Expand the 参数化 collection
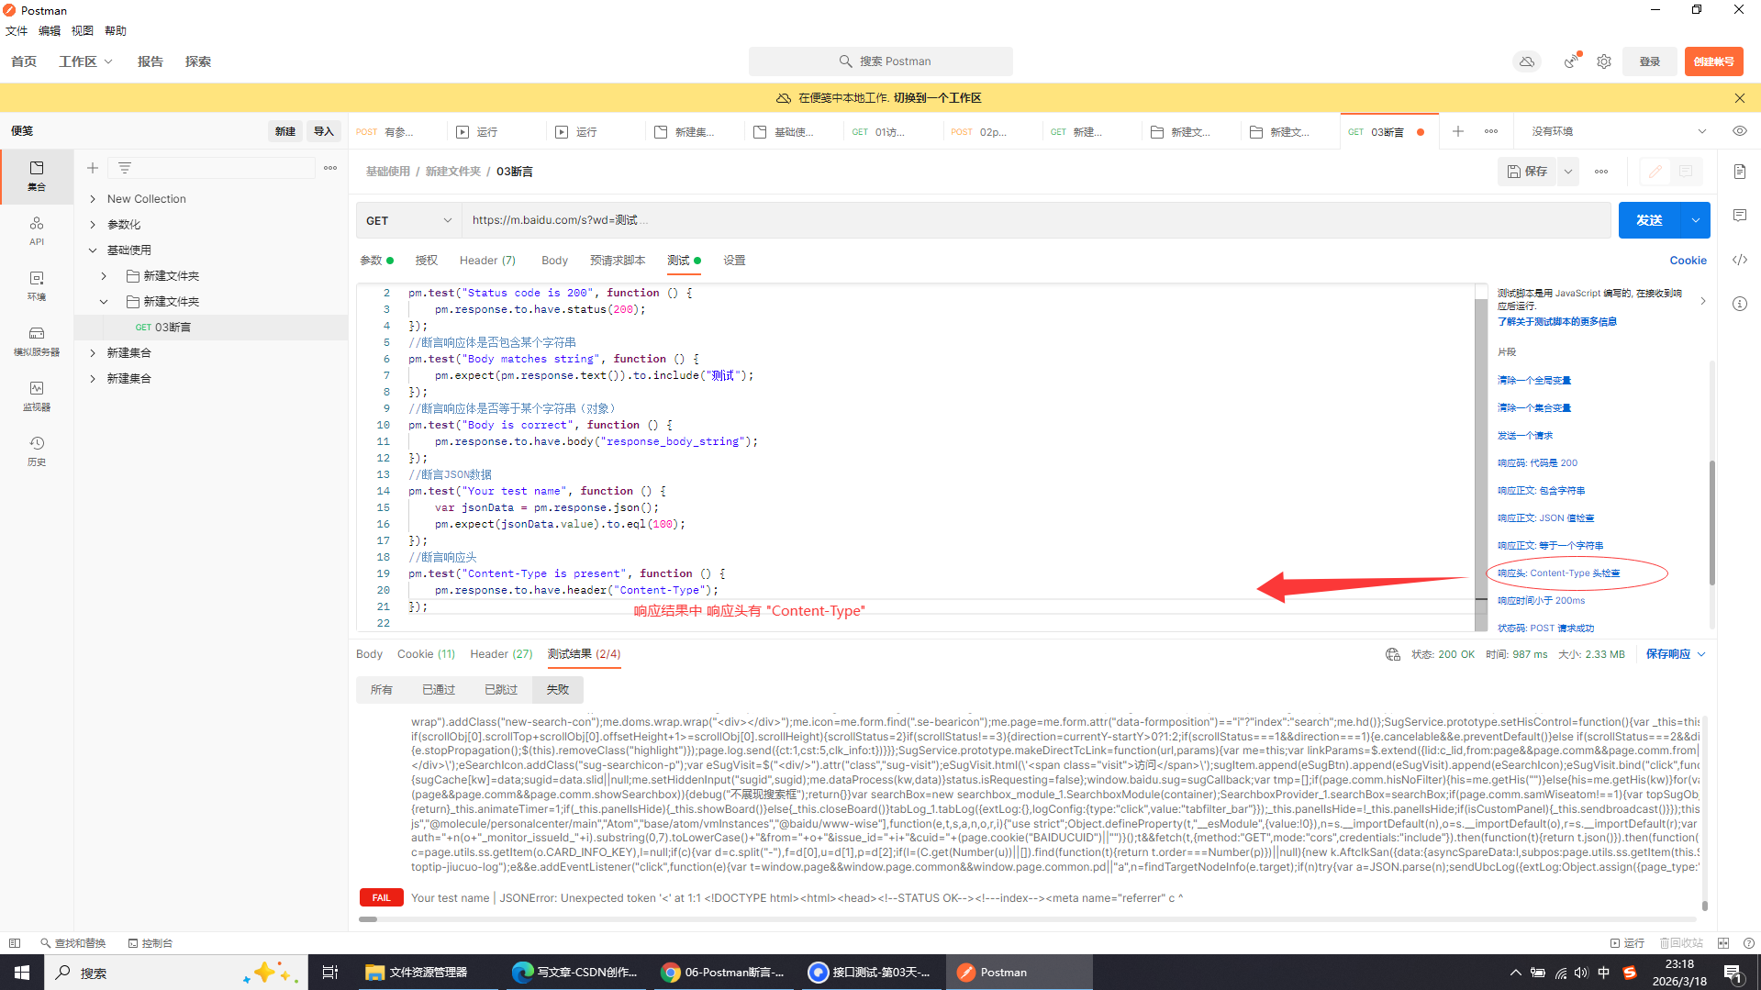 pos(93,225)
